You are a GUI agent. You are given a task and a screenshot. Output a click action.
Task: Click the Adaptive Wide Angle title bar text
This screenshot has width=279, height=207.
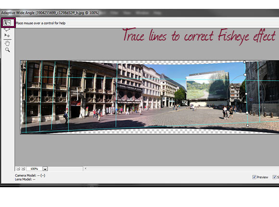click(50, 13)
